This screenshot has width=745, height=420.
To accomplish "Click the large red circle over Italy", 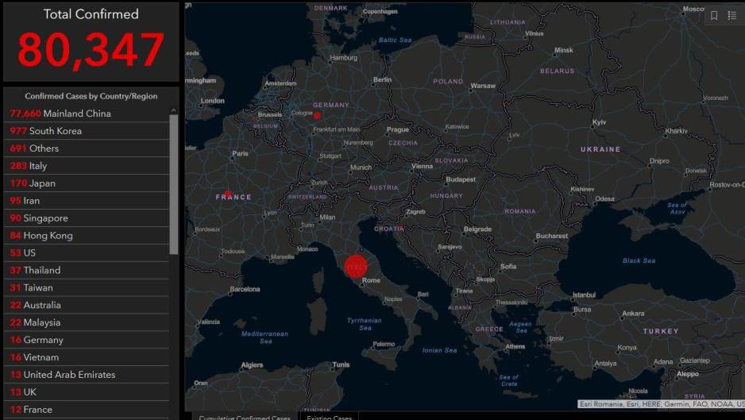I will click(x=356, y=265).
